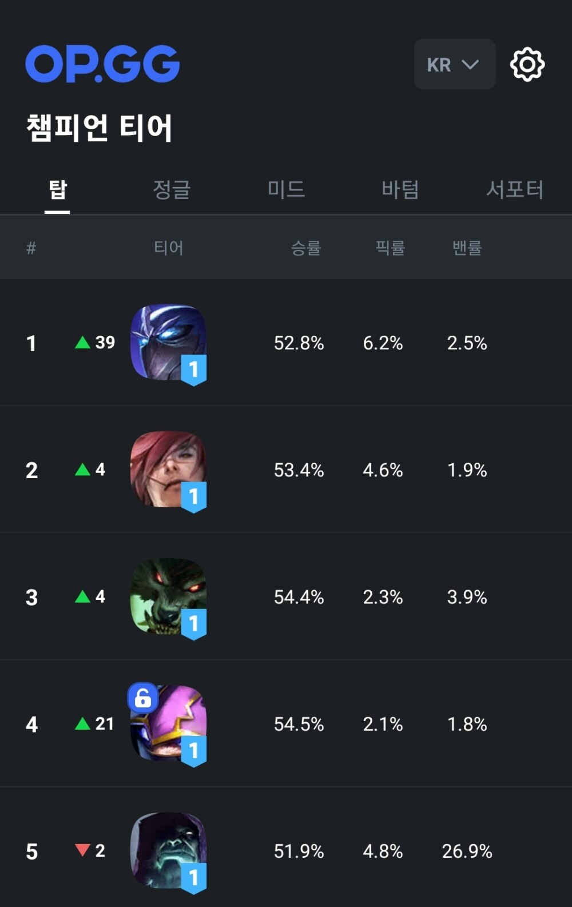This screenshot has width=572, height=907.
Task: Open the red-haired champion at rank 2
Action: 168,469
